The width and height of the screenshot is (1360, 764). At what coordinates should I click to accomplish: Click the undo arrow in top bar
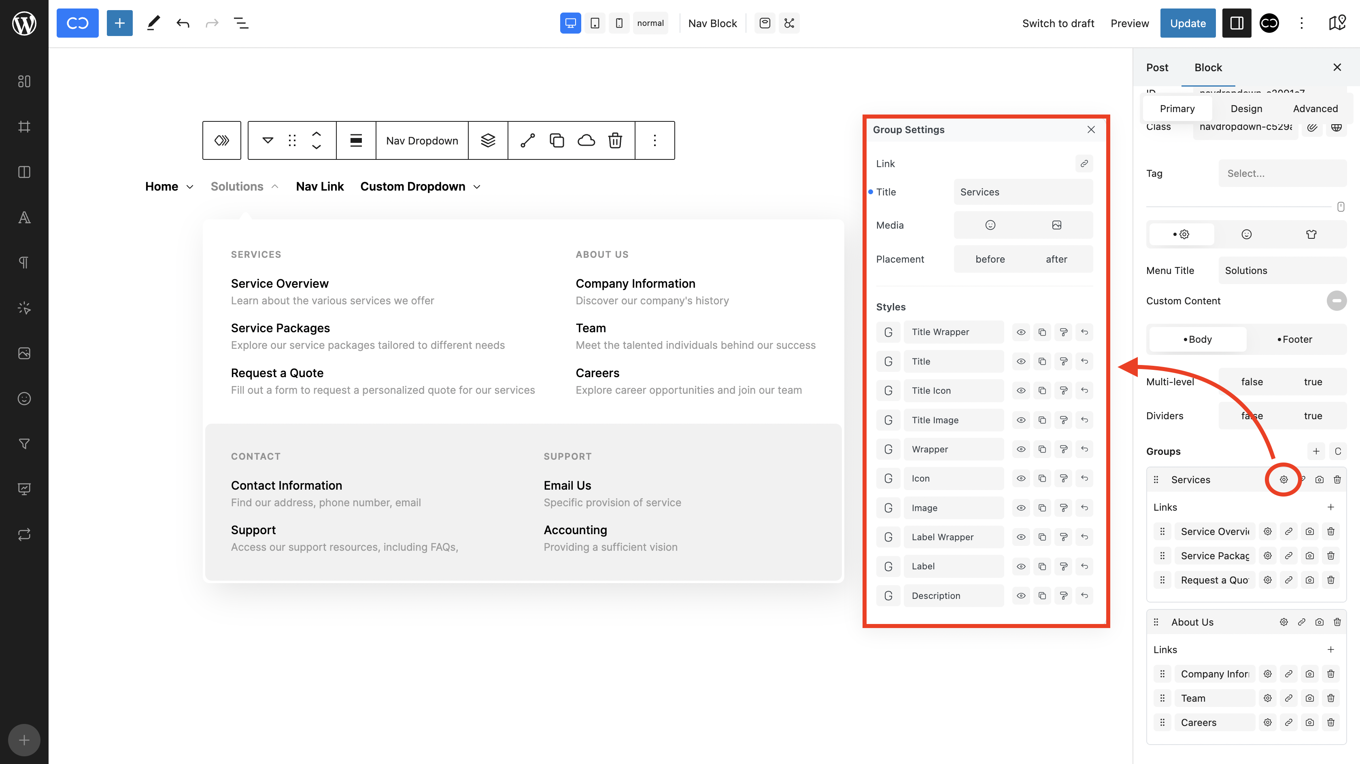pos(183,23)
